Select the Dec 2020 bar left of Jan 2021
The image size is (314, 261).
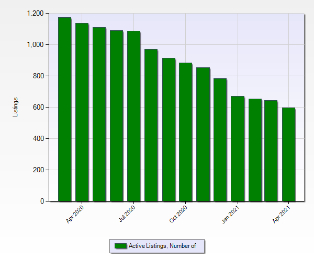220,140
